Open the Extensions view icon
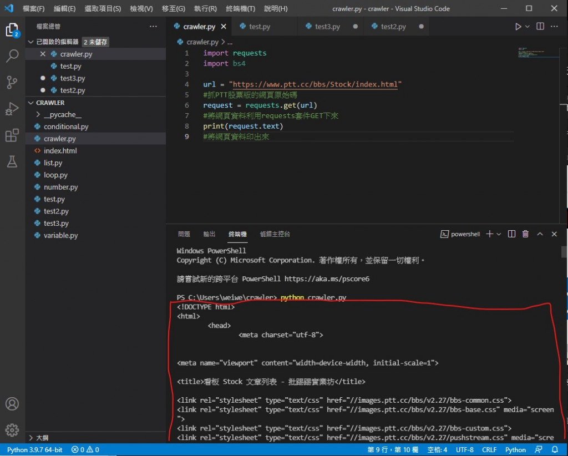 click(12, 135)
